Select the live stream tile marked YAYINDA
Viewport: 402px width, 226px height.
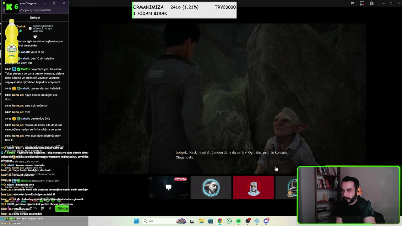pyautogui.click(x=169, y=187)
